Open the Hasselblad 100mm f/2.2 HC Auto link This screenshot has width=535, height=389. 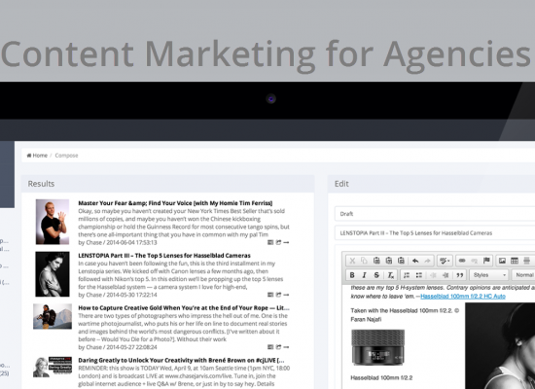click(463, 297)
